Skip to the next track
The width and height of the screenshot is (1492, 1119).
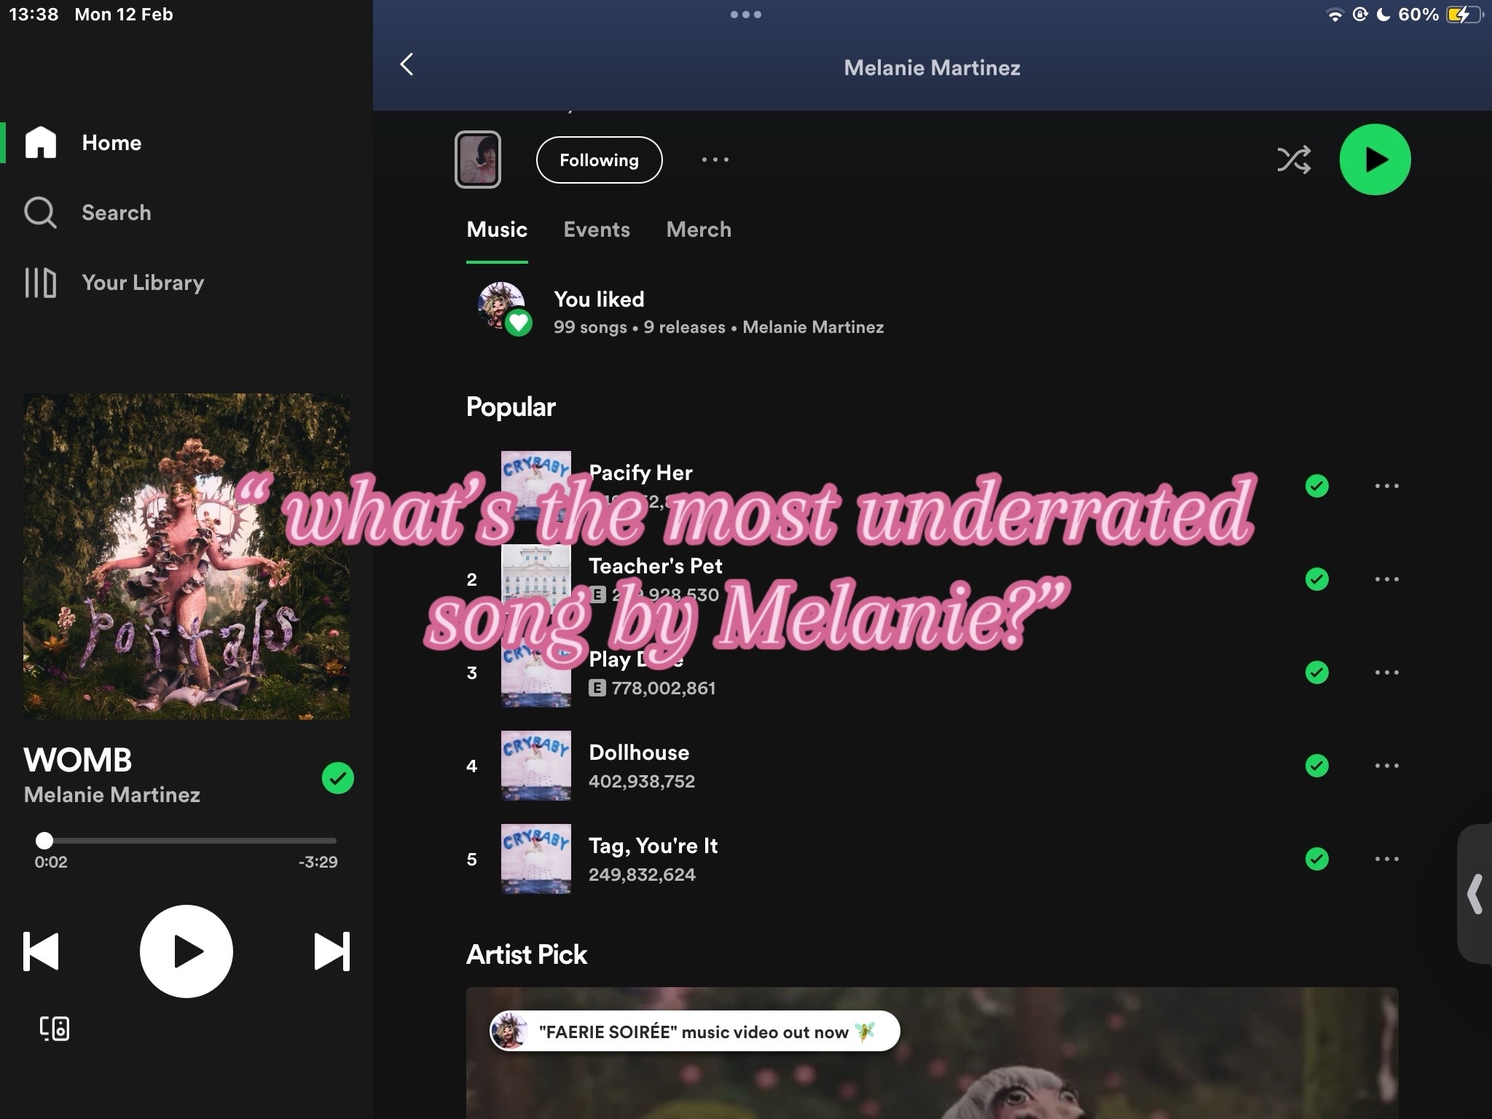point(332,951)
